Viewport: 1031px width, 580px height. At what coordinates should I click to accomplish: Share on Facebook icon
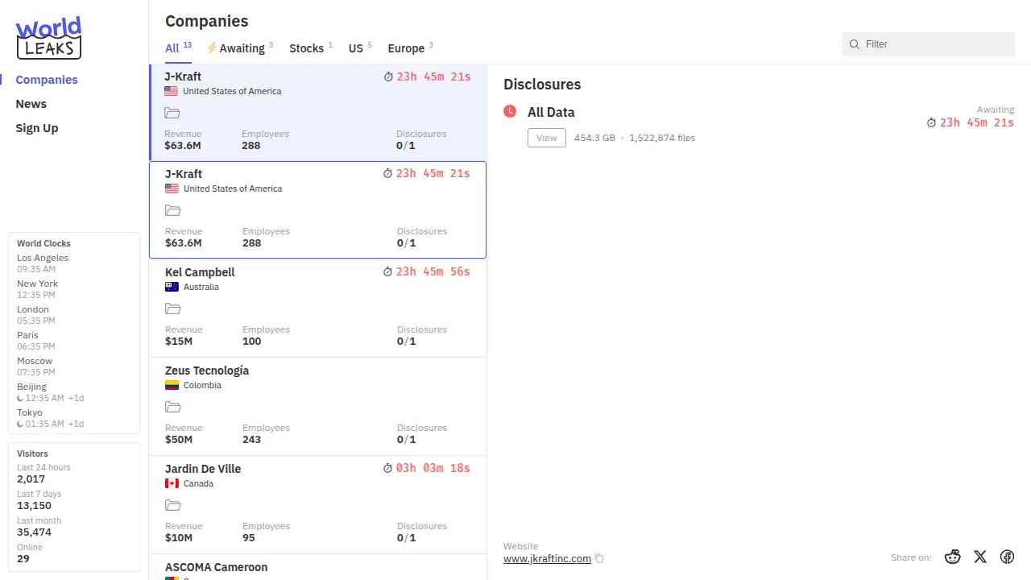point(1007,557)
